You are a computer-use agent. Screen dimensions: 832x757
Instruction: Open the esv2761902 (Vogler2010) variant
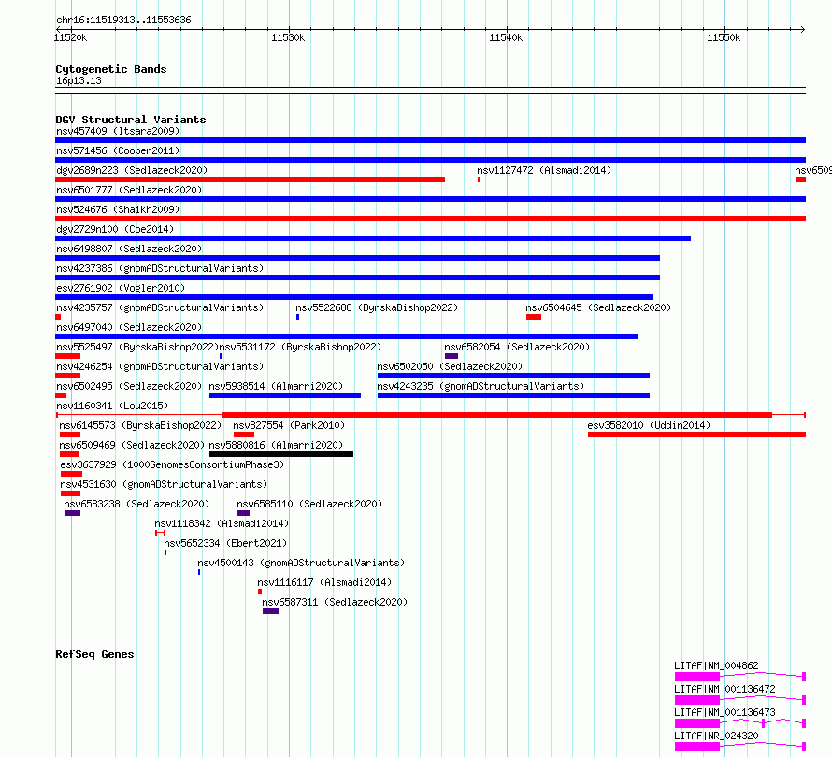121,288
